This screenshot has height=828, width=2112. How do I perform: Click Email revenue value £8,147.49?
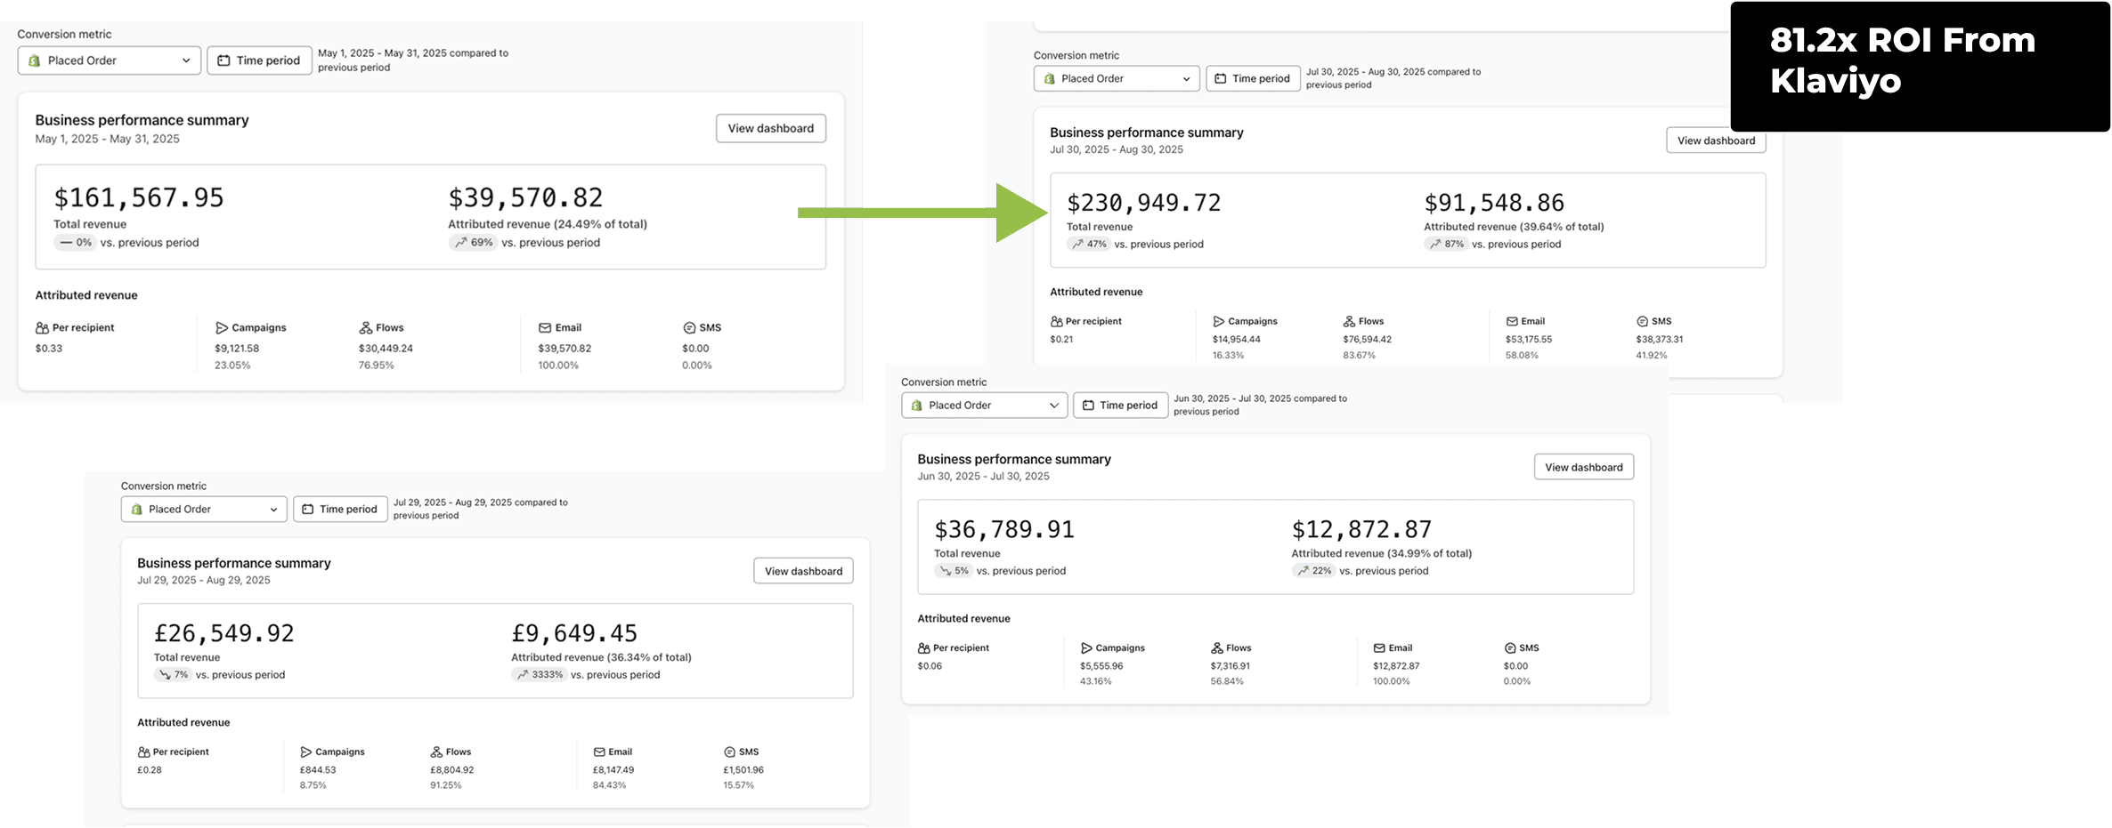coord(613,770)
